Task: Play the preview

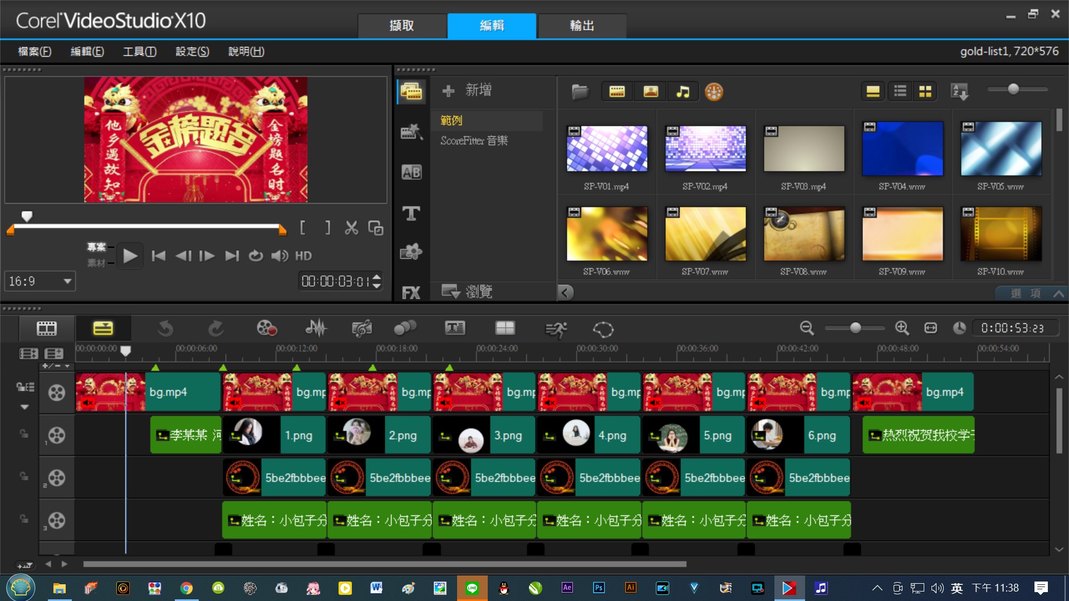Action: click(130, 256)
